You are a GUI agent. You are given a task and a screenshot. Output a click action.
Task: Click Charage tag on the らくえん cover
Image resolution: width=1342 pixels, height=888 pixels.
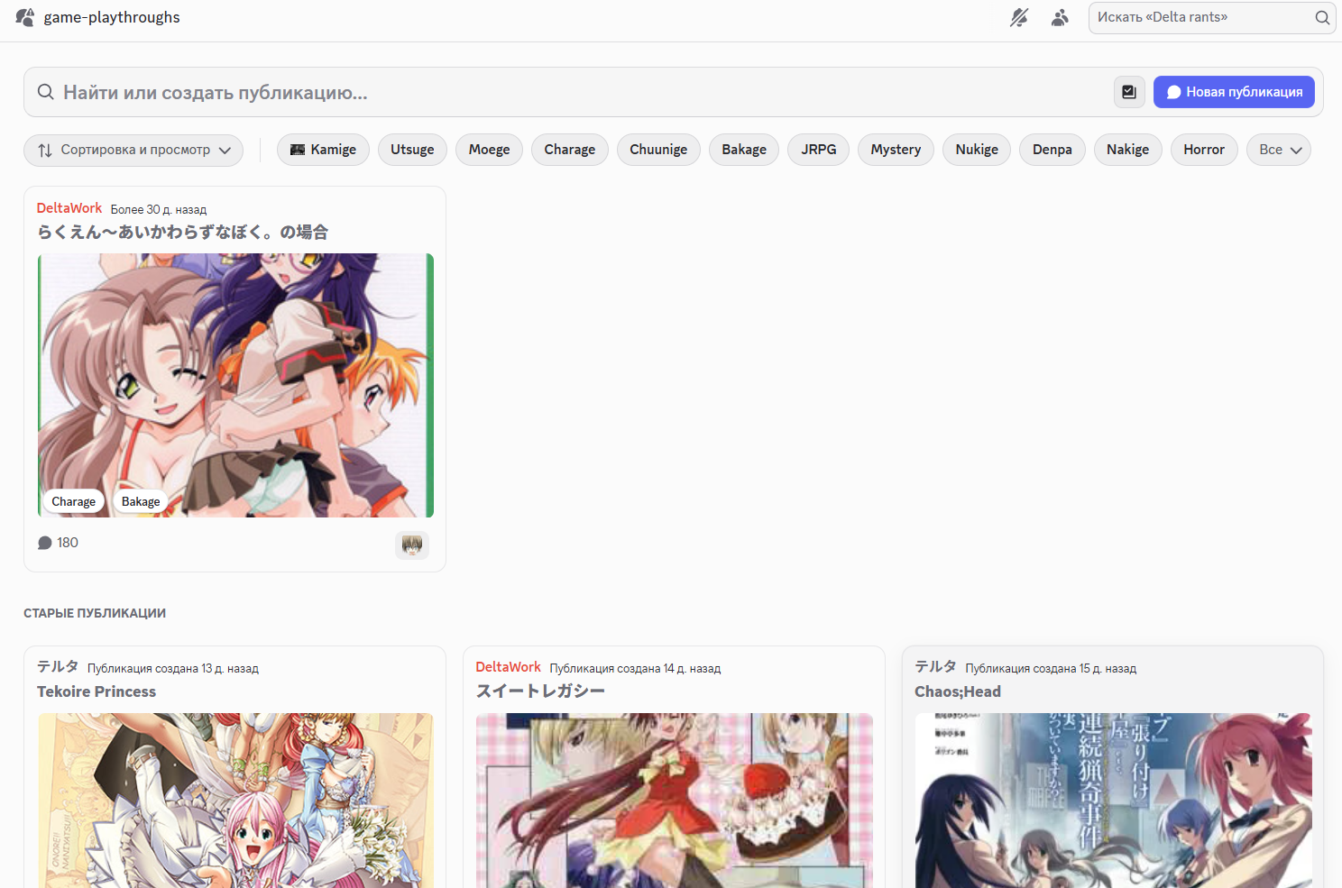(73, 501)
